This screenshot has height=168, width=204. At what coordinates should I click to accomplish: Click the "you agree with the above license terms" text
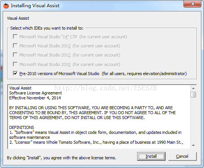(x=80, y=158)
